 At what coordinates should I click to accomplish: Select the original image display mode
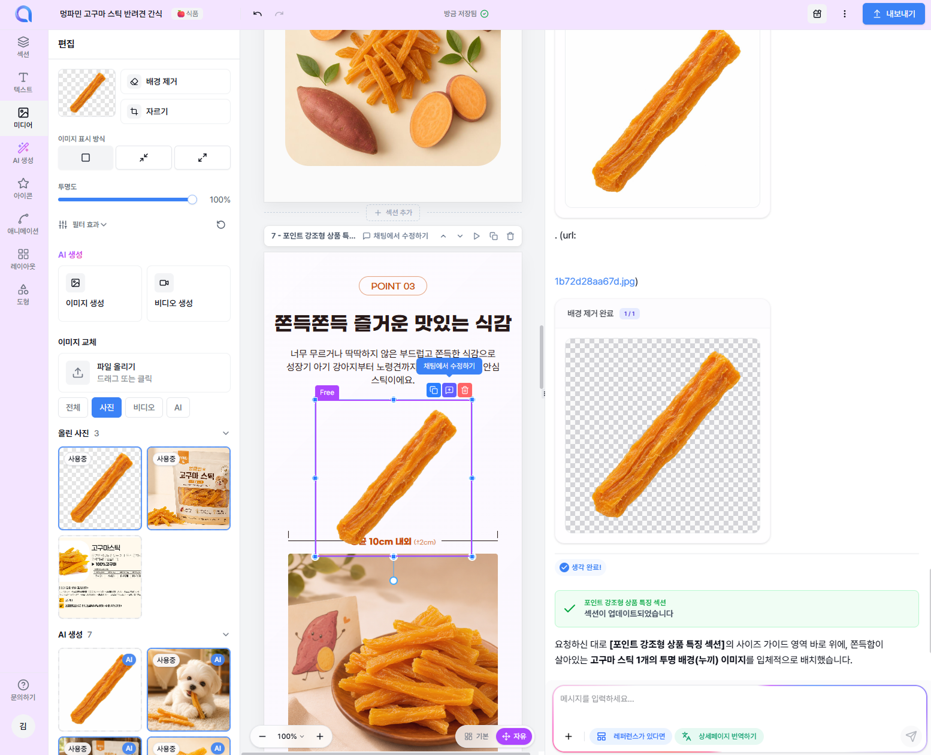tap(86, 158)
